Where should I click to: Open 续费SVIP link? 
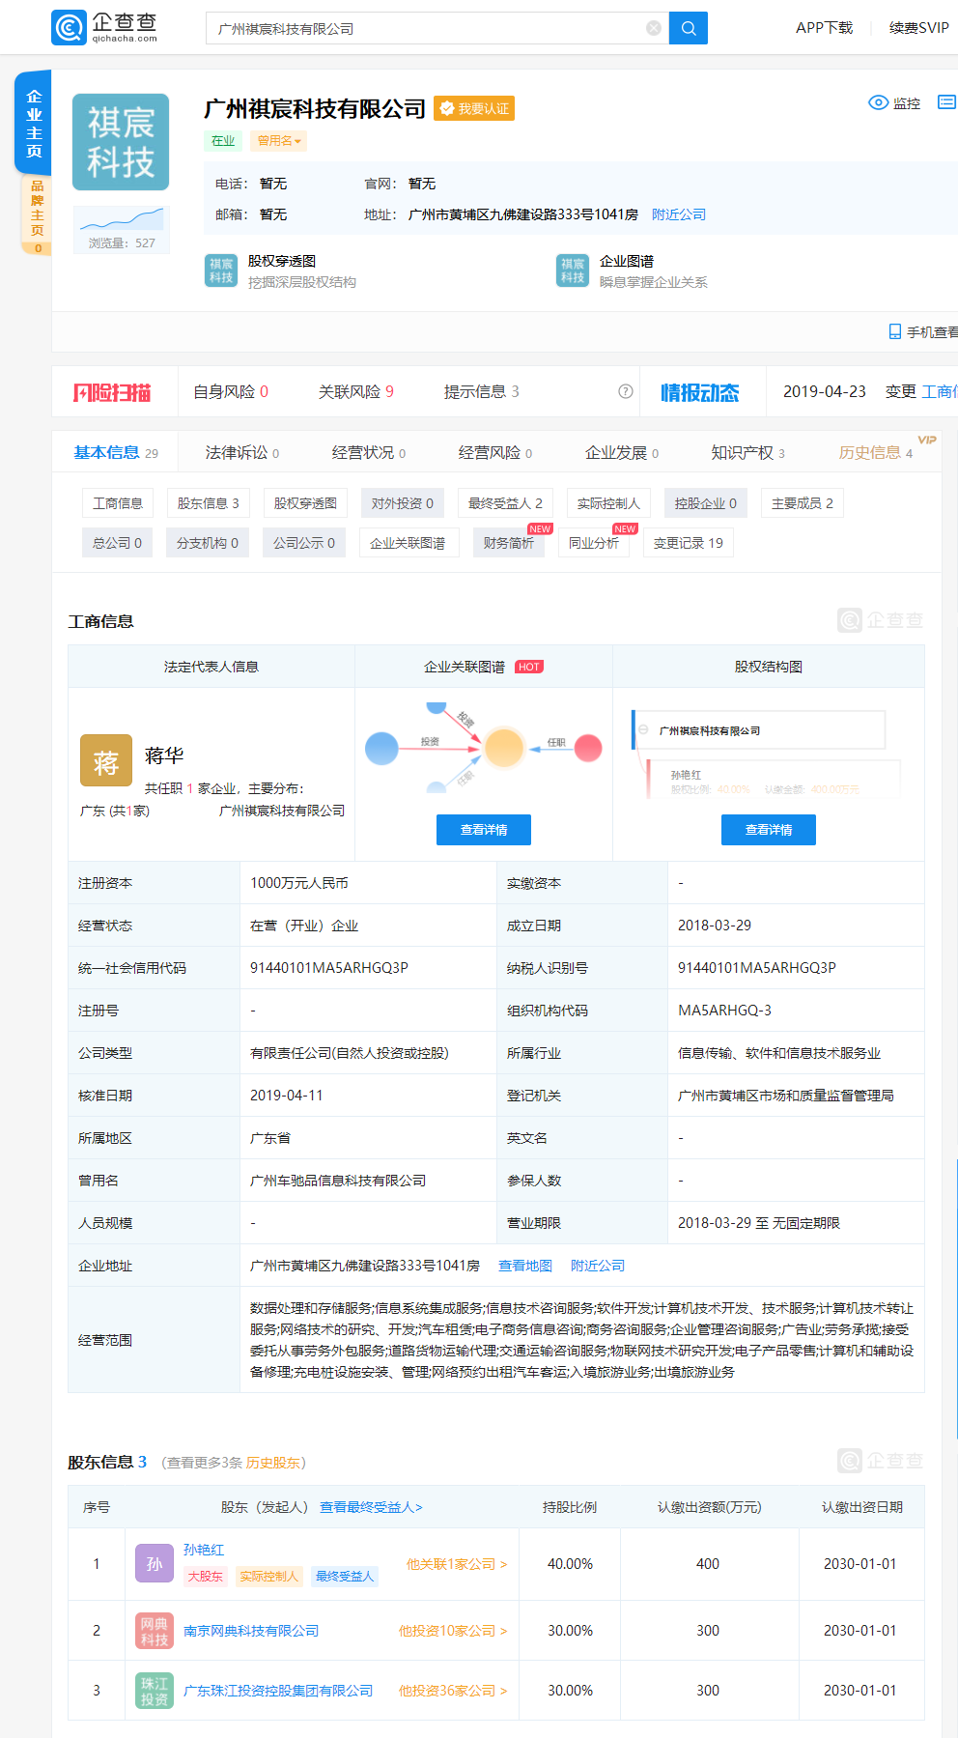918,28
